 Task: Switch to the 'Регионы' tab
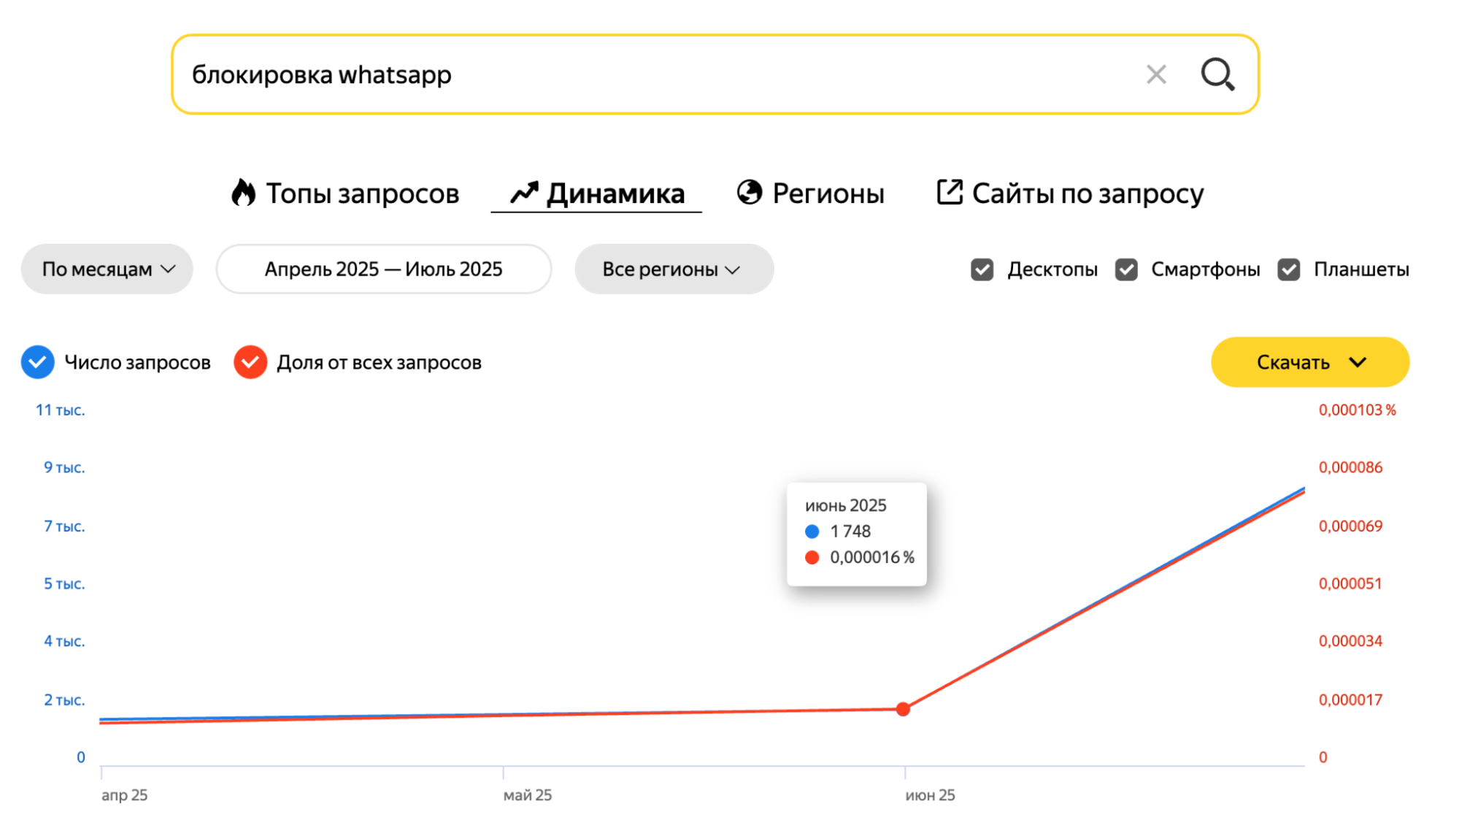(x=810, y=193)
